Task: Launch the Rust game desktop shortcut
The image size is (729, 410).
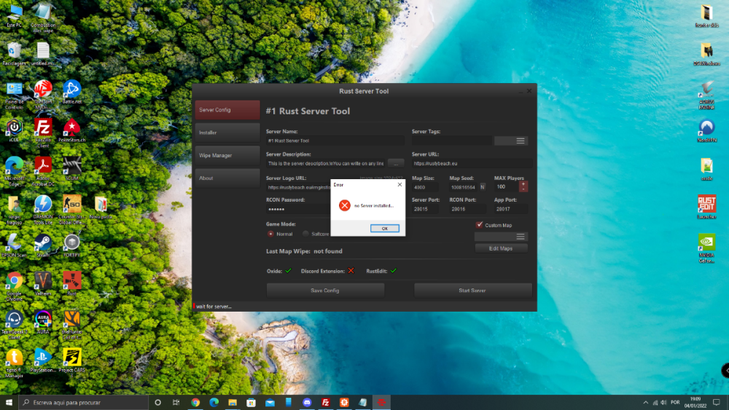Action: pyautogui.click(x=71, y=280)
